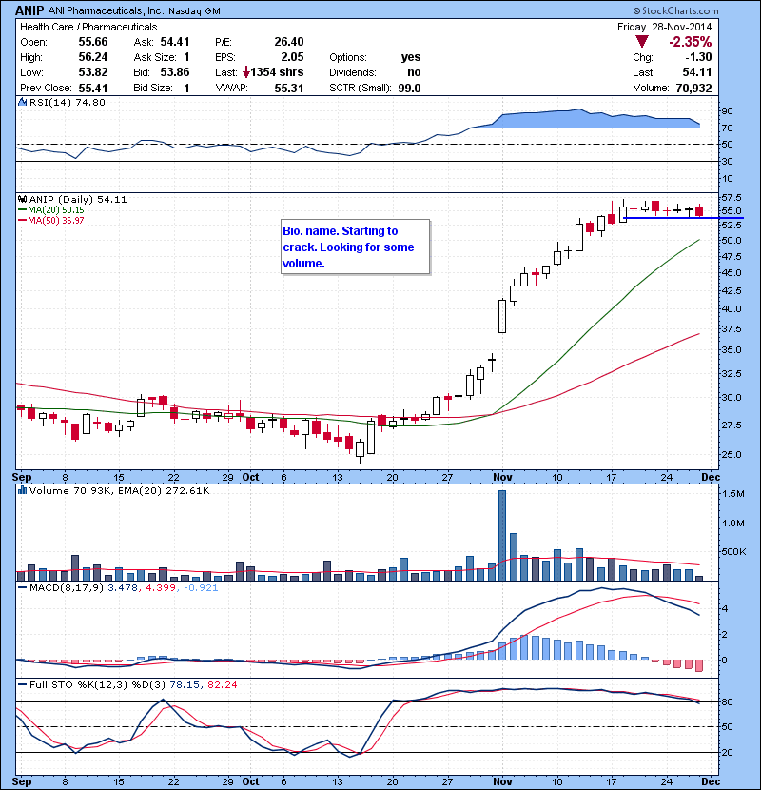This screenshot has width=761, height=790.
Task: Click the MACD(8,17,9) legend label
Action: click(66, 588)
